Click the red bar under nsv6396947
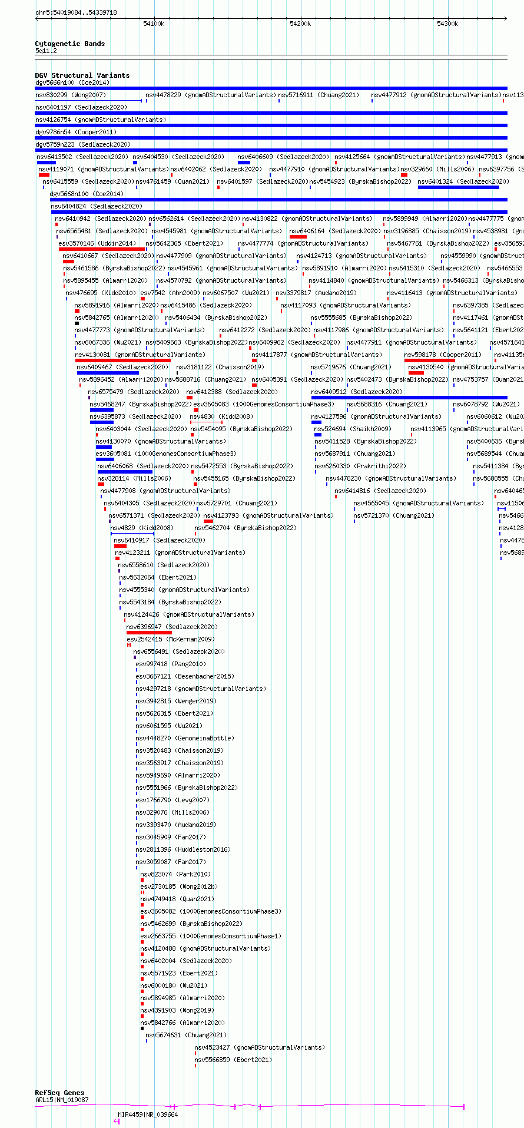This screenshot has height=1128, width=524. [x=149, y=633]
